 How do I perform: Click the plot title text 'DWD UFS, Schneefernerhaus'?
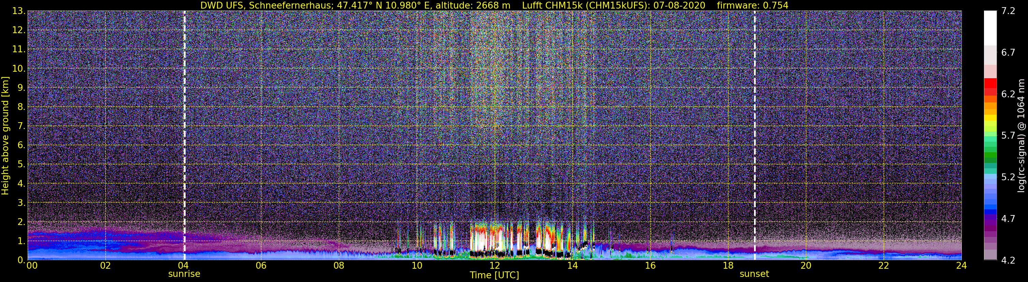pyautogui.click(x=266, y=5)
